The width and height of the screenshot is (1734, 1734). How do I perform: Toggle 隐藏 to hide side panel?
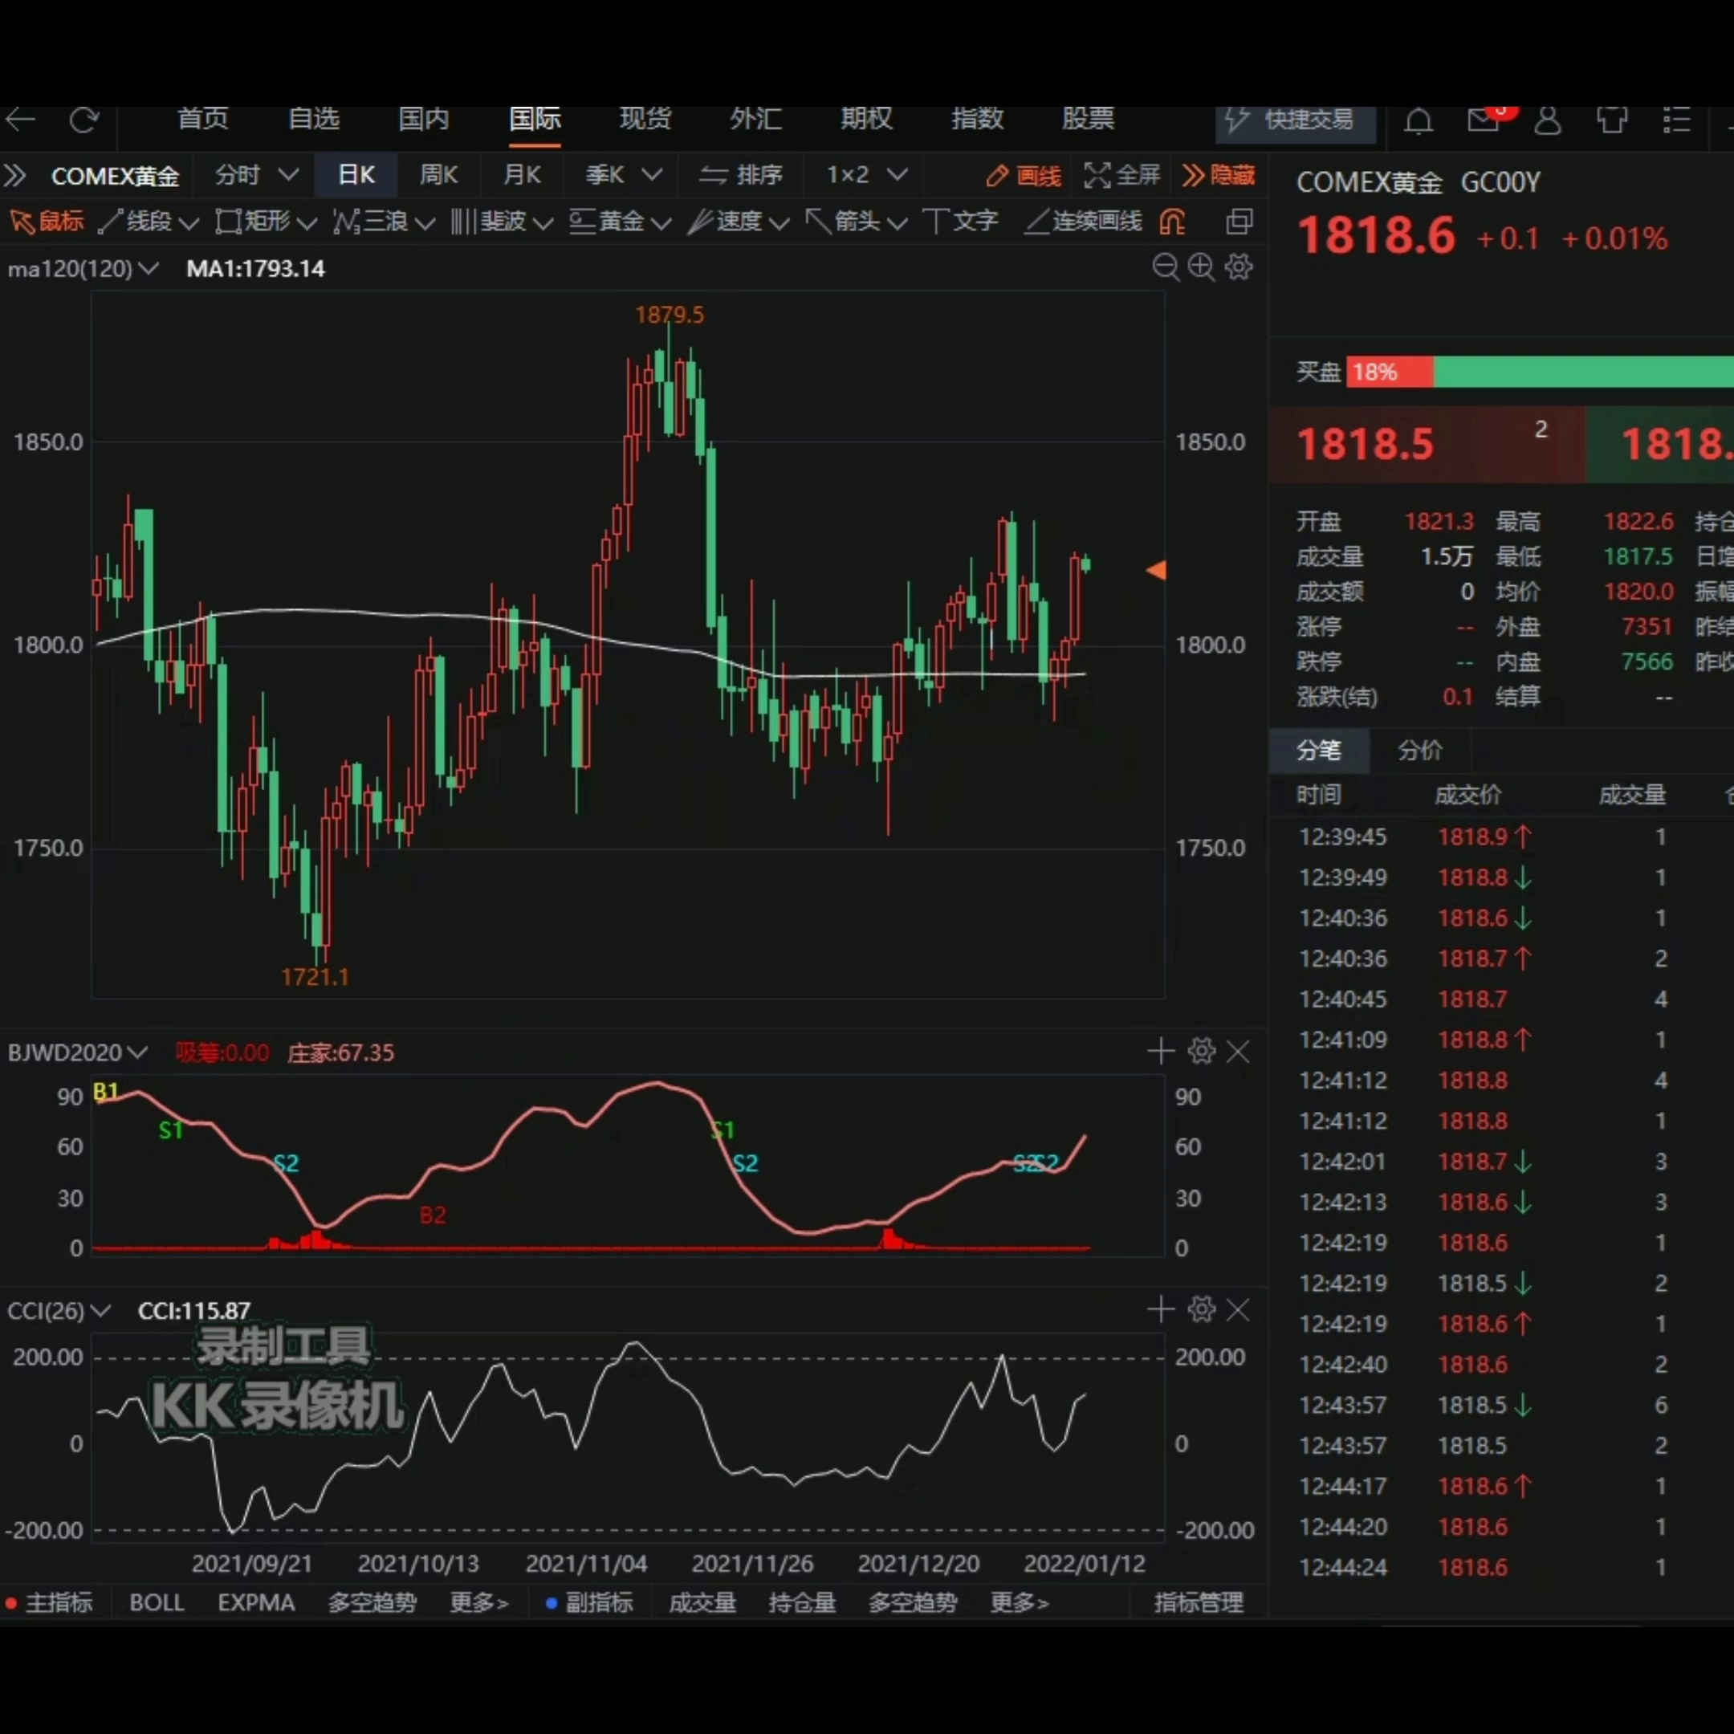pyautogui.click(x=1218, y=175)
